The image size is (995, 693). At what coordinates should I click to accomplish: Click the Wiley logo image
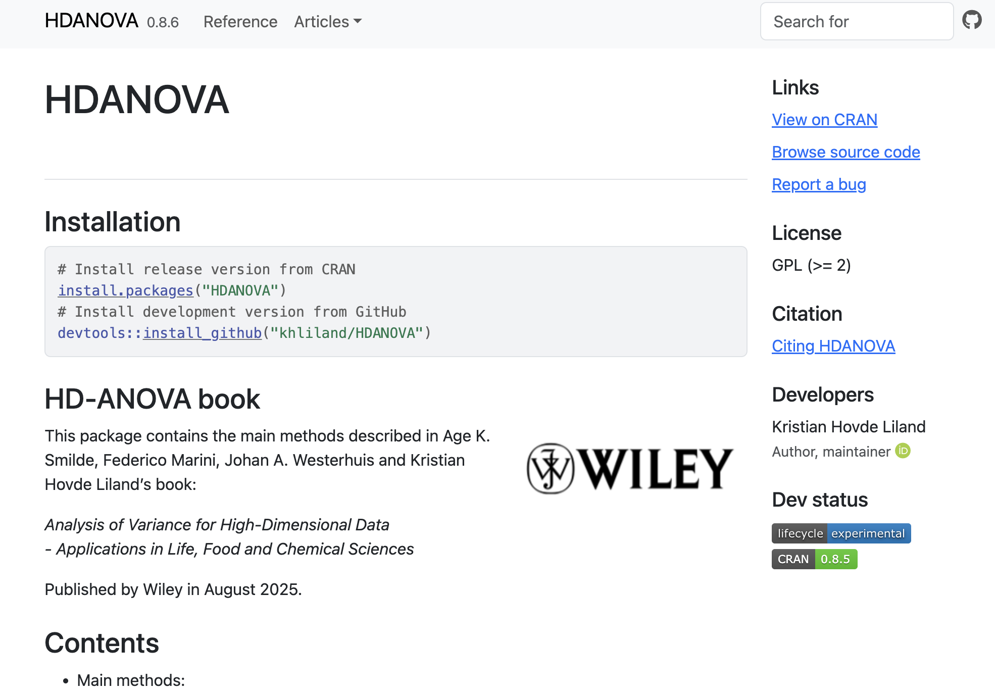[630, 468]
